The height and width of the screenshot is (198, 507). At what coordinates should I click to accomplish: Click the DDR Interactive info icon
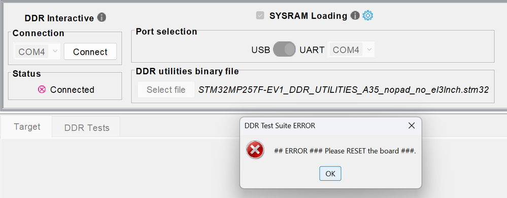[102, 17]
